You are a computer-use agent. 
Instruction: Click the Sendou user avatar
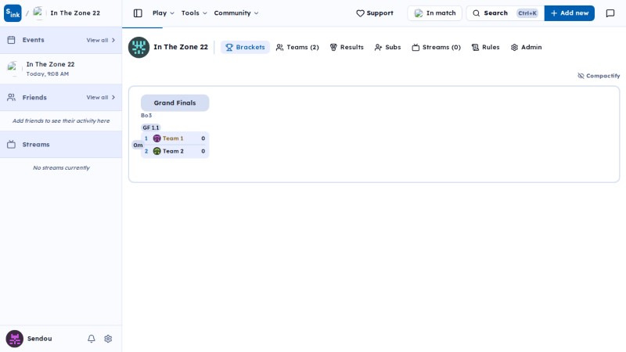[x=14, y=339]
